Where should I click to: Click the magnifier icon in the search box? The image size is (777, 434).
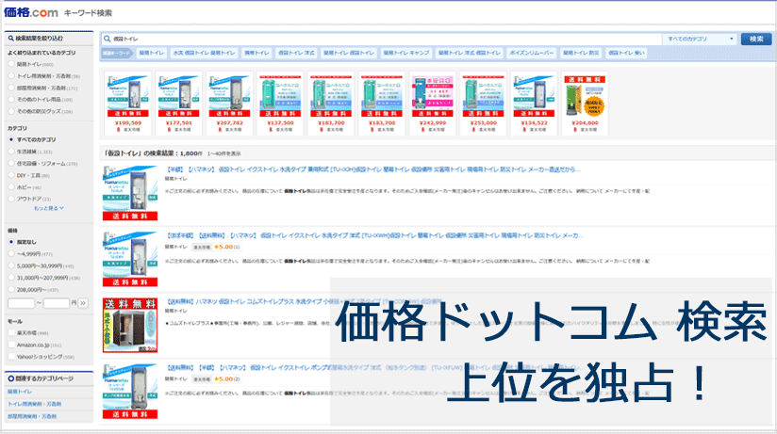pyautogui.click(x=107, y=39)
